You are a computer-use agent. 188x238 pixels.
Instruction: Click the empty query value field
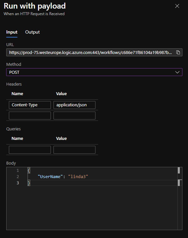[74, 150]
